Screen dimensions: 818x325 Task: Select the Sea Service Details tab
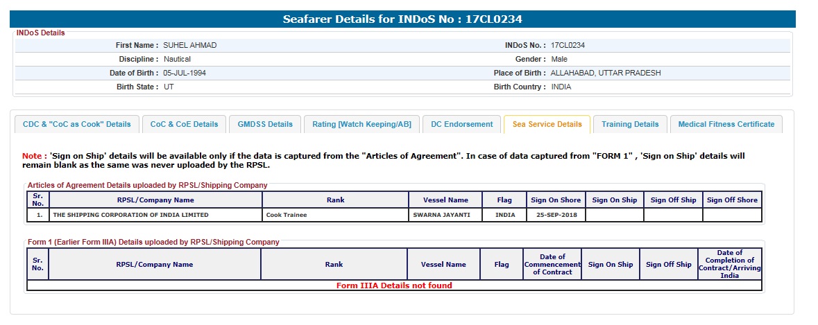pos(547,125)
